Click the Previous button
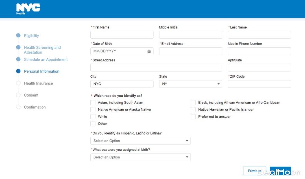Viewport: 305px width, 179px height. pyautogui.click(x=254, y=171)
